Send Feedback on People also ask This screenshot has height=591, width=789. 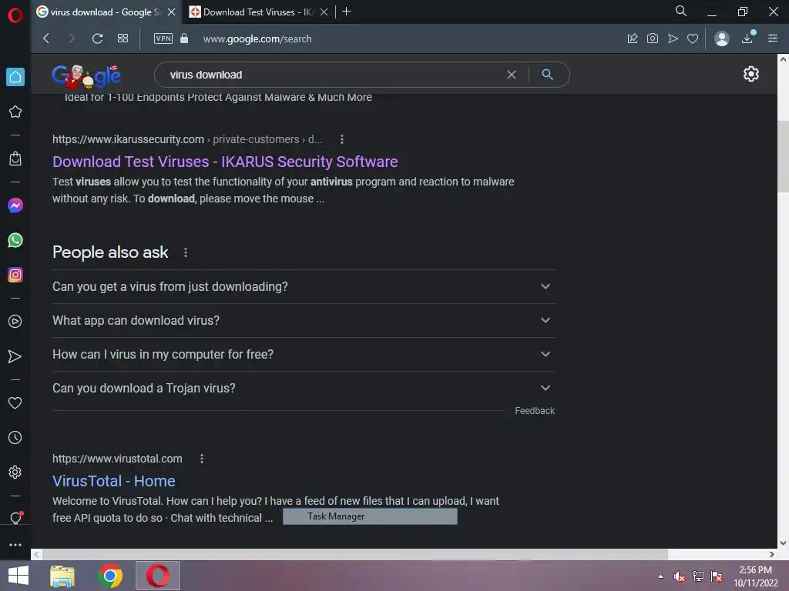pyautogui.click(x=535, y=411)
